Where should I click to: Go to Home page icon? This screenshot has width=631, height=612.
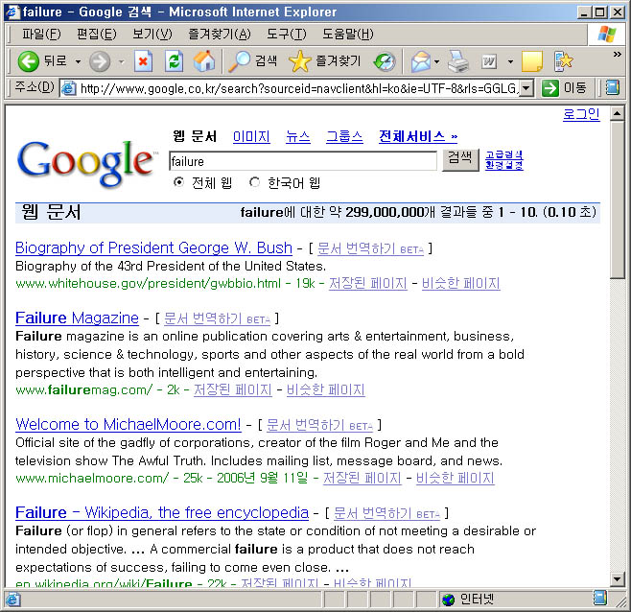(x=204, y=61)
